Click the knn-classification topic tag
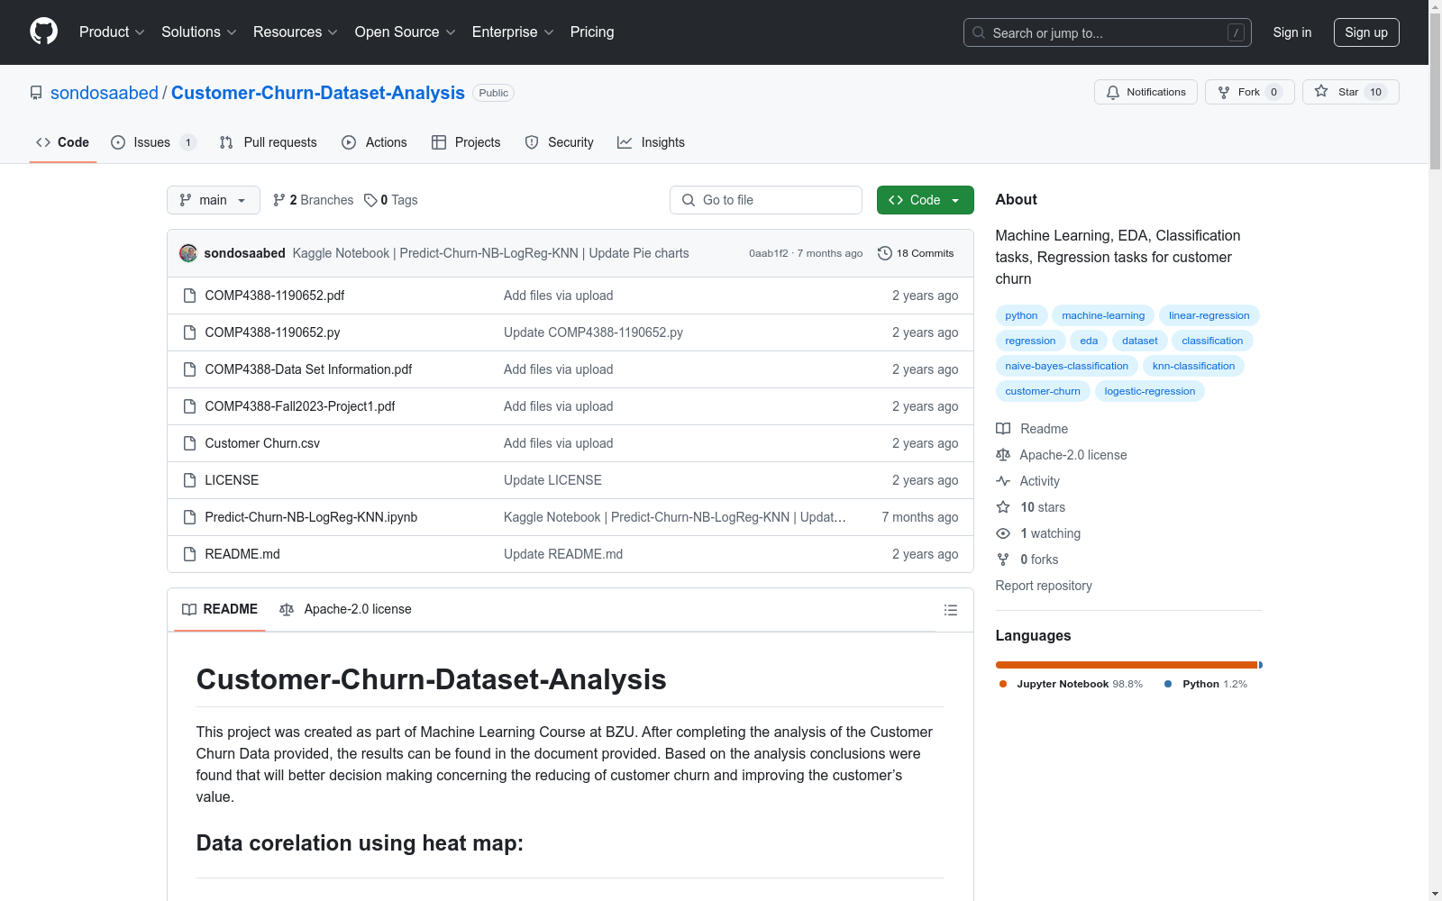 pos(1193,366)
